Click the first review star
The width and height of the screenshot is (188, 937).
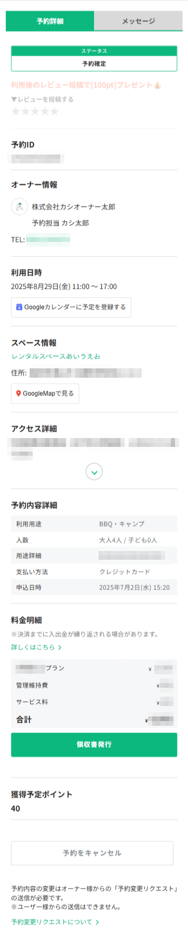click(x=16, y=111)
